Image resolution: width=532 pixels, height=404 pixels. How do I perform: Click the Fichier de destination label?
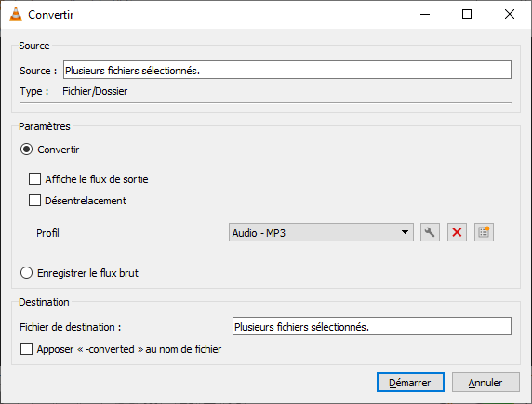pos(71,327)
